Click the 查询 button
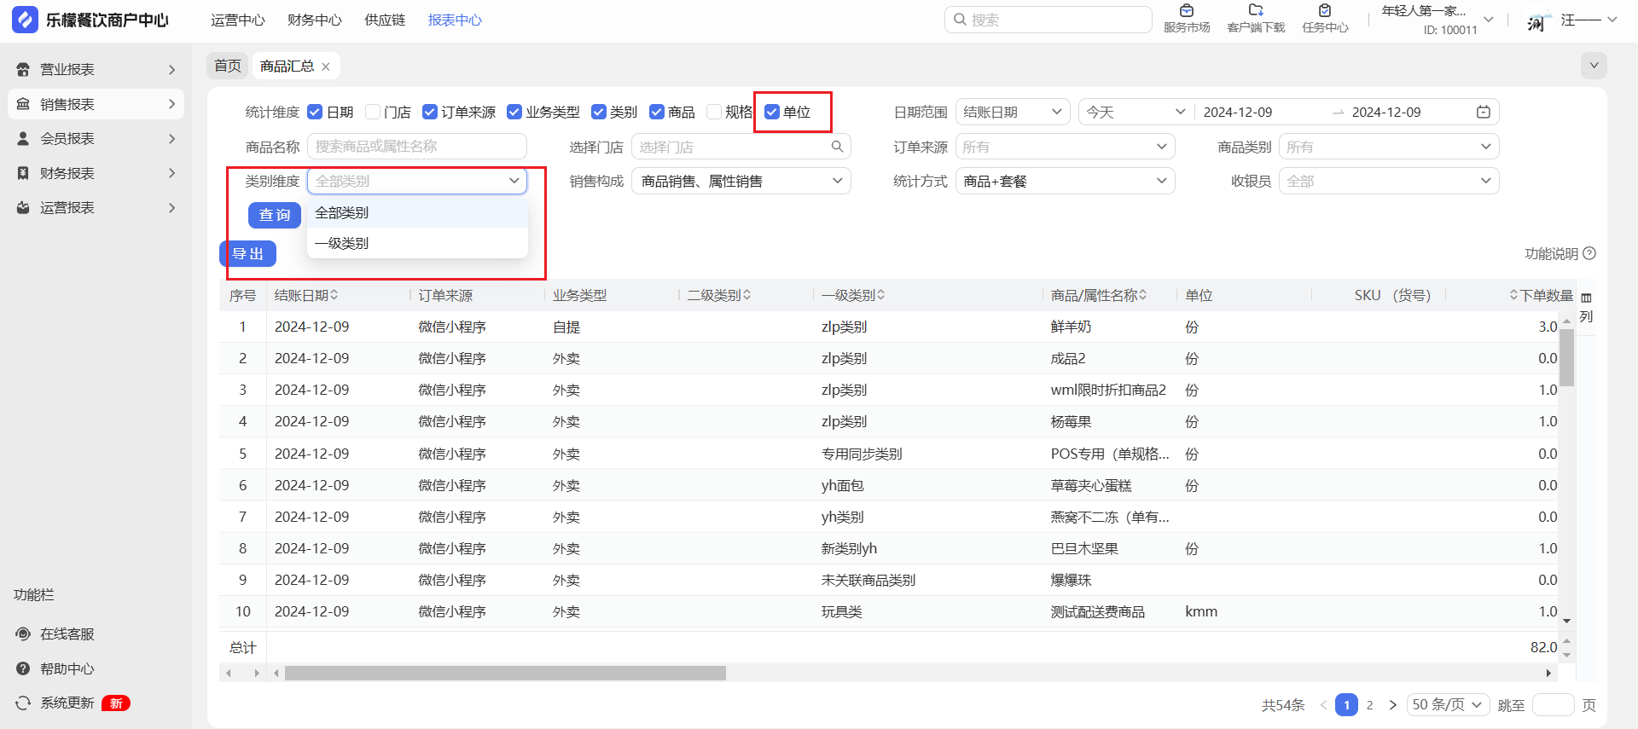This screenshot has width=1638, height=729. coord(275,215)
